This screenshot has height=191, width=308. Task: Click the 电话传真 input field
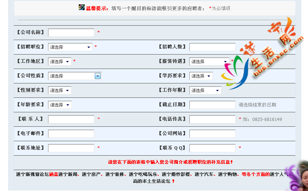click(212, 119)
